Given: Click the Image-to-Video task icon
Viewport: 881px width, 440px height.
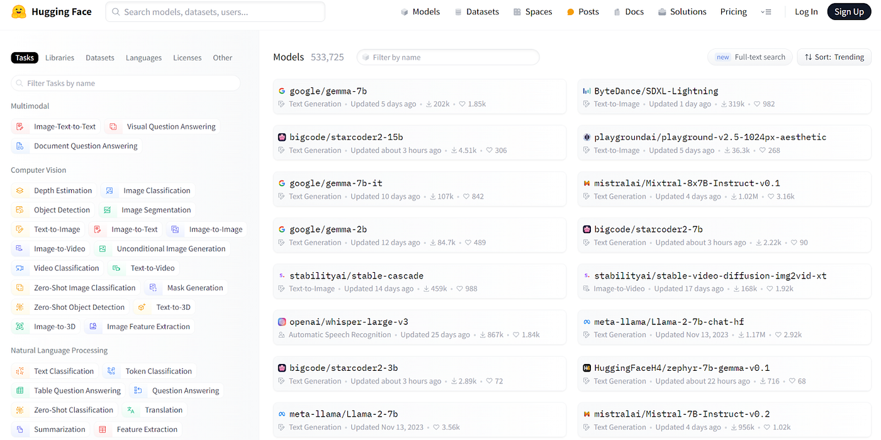Looking at the screenshot, I should [x=20, y=249].
